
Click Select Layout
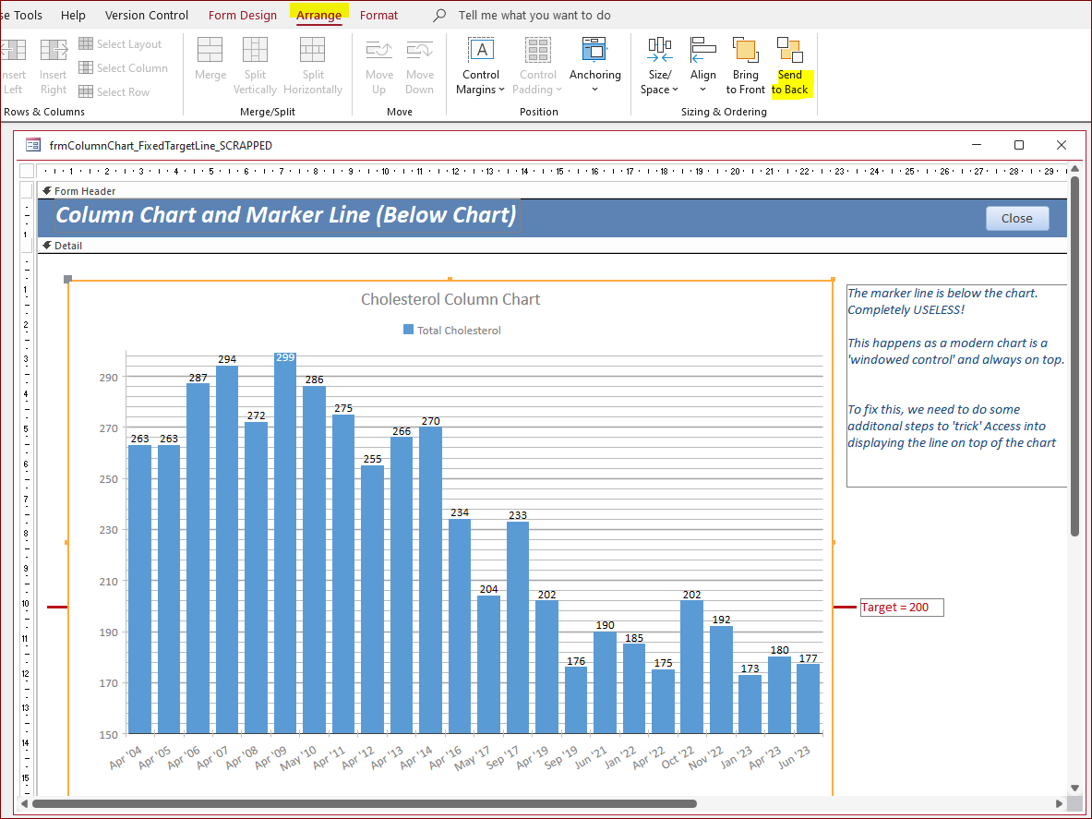tap(121, 44)
